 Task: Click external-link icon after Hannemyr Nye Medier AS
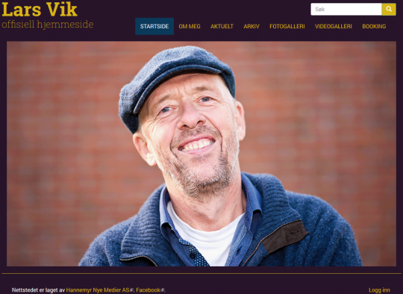[131, 290]
